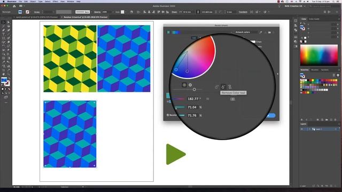Select the Zoom tool
This screenshot has height=192, width=342.
click(9, 74)
